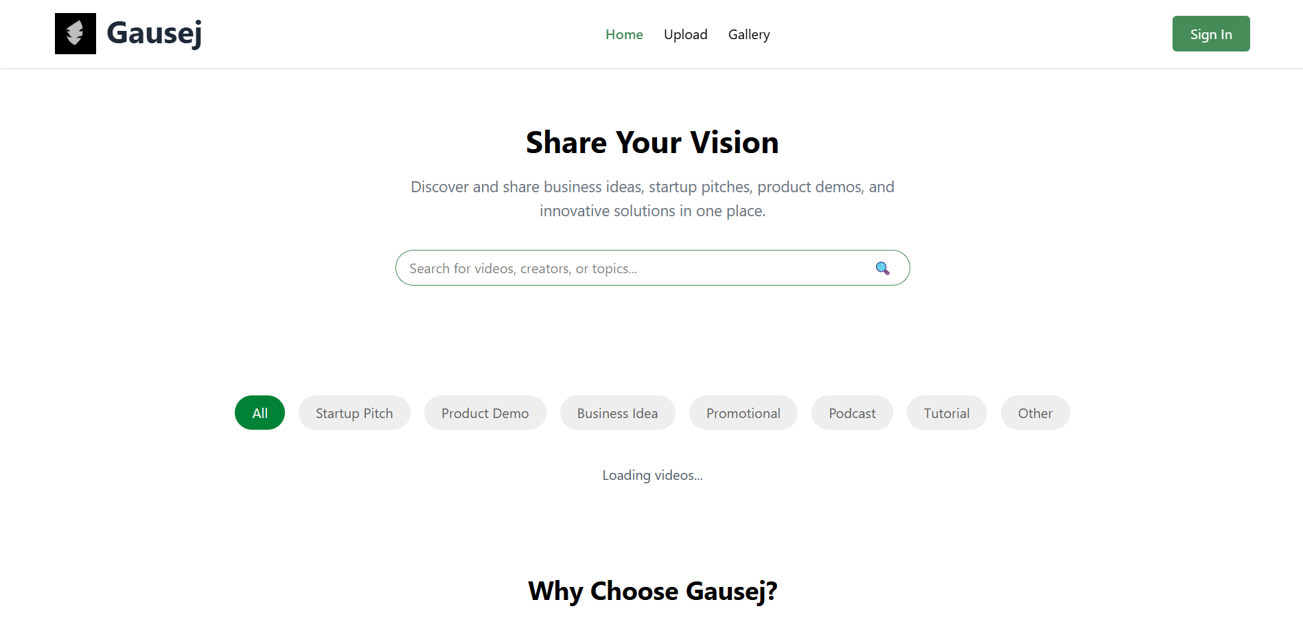Click the Share Your Vision heading
This screenshot has height=624, width=1303.
pos(652,143)
